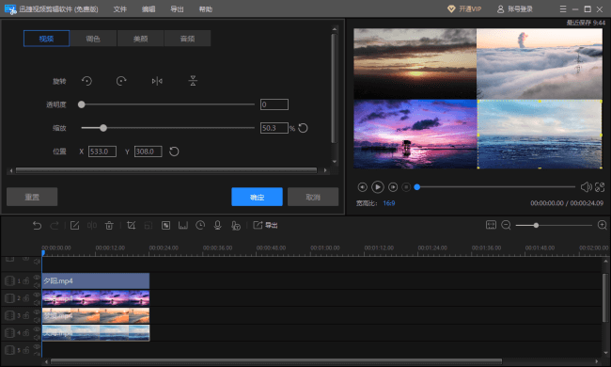Lock track 3
611x367 pixels.
[26, 315]
